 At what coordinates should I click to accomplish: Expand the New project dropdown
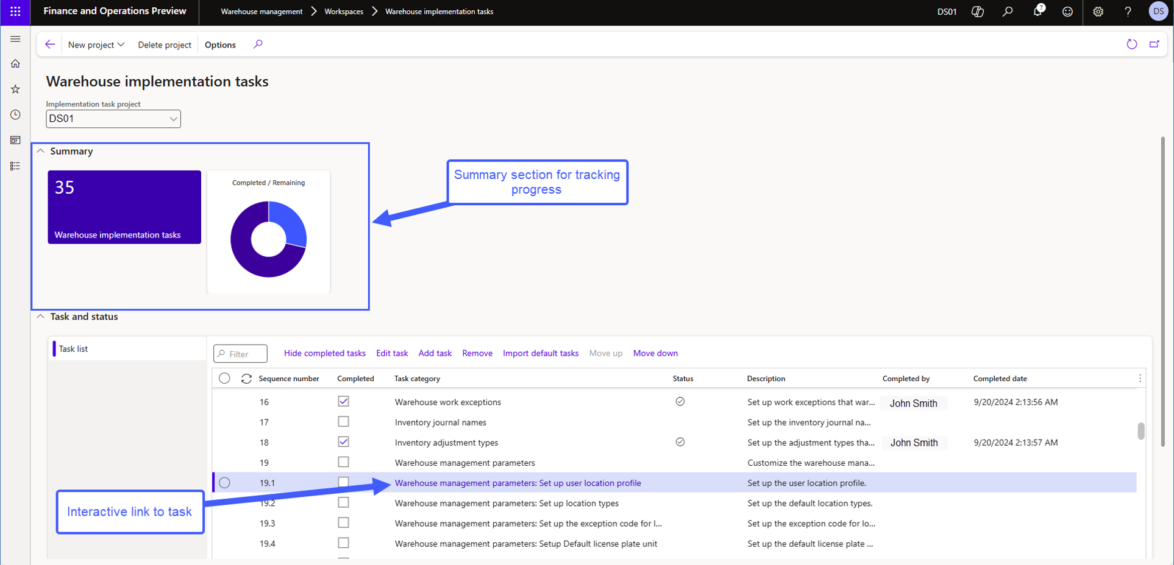(96, 44)
